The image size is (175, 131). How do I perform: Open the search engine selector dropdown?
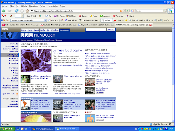pyautogui.click(x=134, y=11)
